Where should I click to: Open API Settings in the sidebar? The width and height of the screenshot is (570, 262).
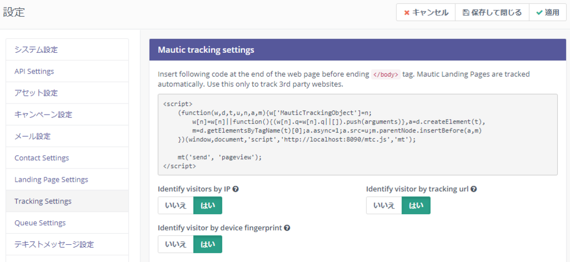click(67, 71)
